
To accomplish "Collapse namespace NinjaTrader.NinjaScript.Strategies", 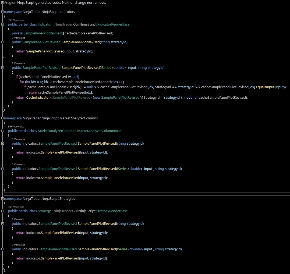I will click(3, 198).
